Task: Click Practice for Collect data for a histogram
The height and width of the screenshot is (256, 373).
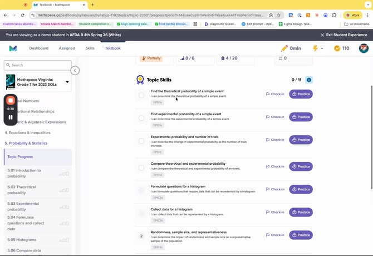Action: (301, 212)
